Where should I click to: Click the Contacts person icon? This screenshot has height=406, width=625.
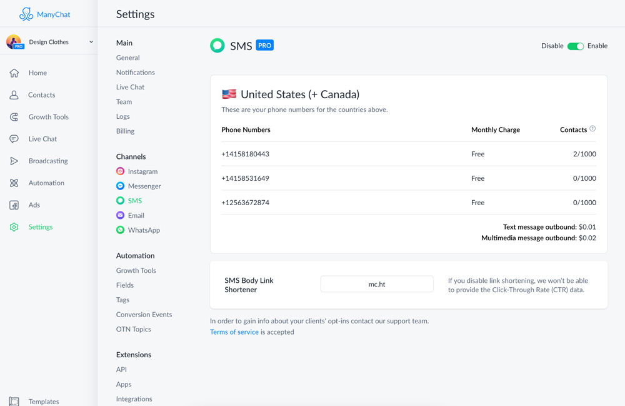pyautogui.click(x=14, y=95)
